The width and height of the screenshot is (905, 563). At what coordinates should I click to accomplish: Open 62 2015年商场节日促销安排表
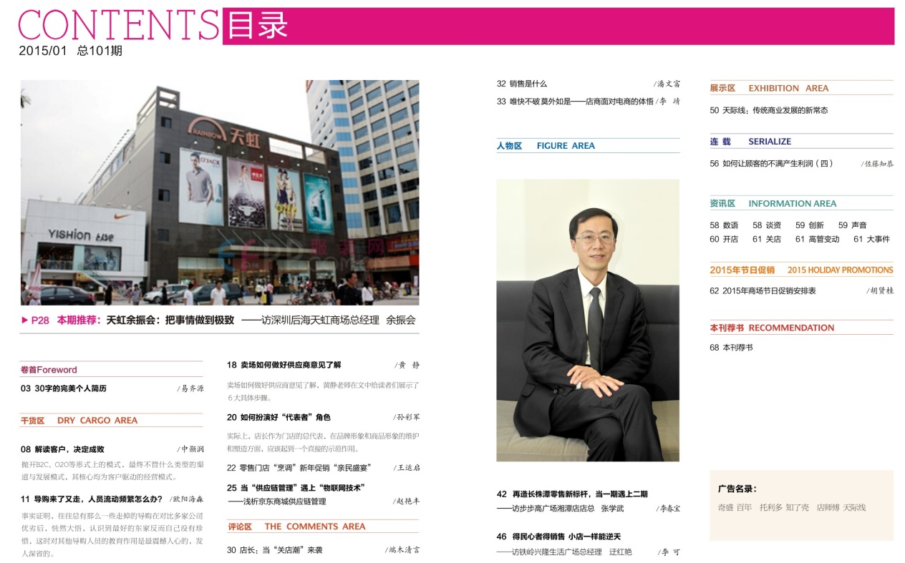(763, 291)
